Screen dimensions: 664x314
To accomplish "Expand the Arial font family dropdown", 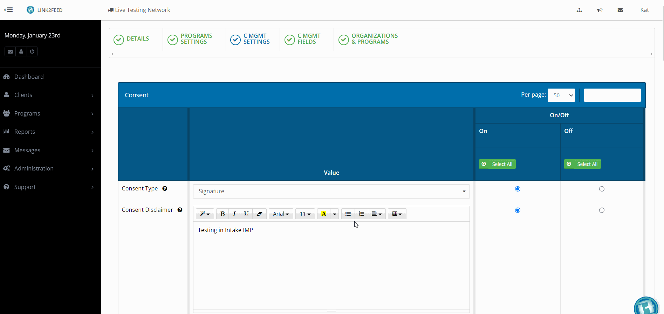I will [x=281, y=214].
